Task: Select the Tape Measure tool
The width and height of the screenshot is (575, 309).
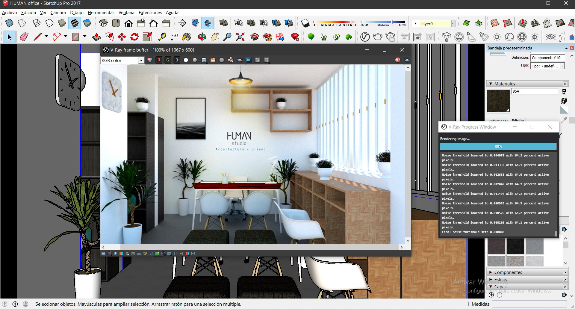Action: tap(162, 37)
